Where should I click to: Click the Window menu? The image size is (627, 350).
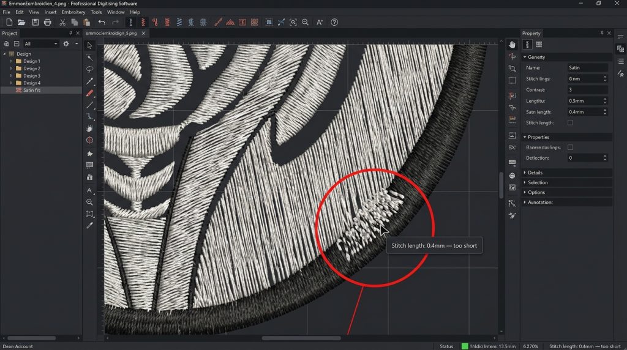pos(116,12)
